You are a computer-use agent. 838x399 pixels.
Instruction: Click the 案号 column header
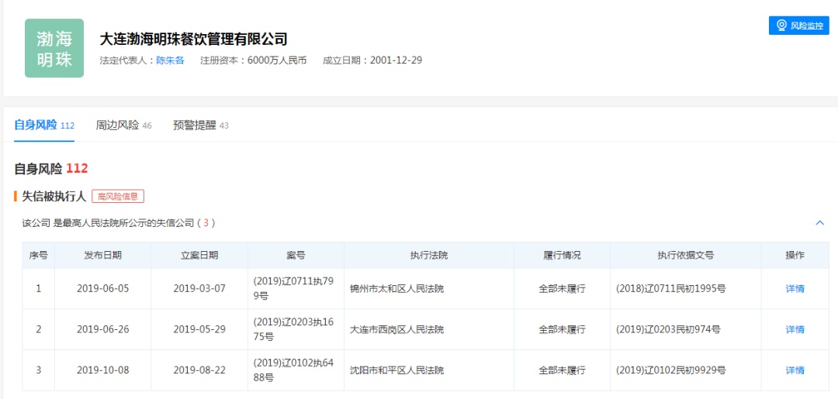[x=296, y=256]
